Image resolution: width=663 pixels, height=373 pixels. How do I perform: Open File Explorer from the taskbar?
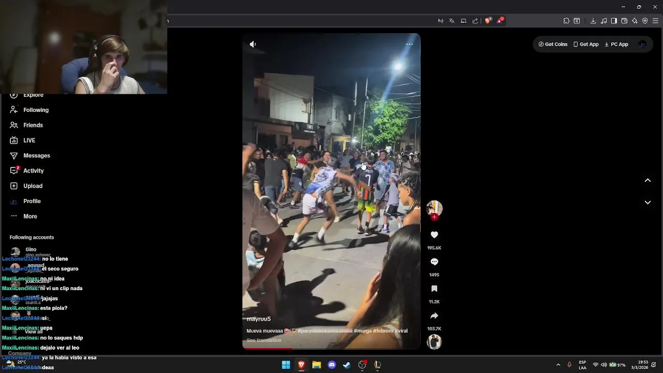(316, 365)
